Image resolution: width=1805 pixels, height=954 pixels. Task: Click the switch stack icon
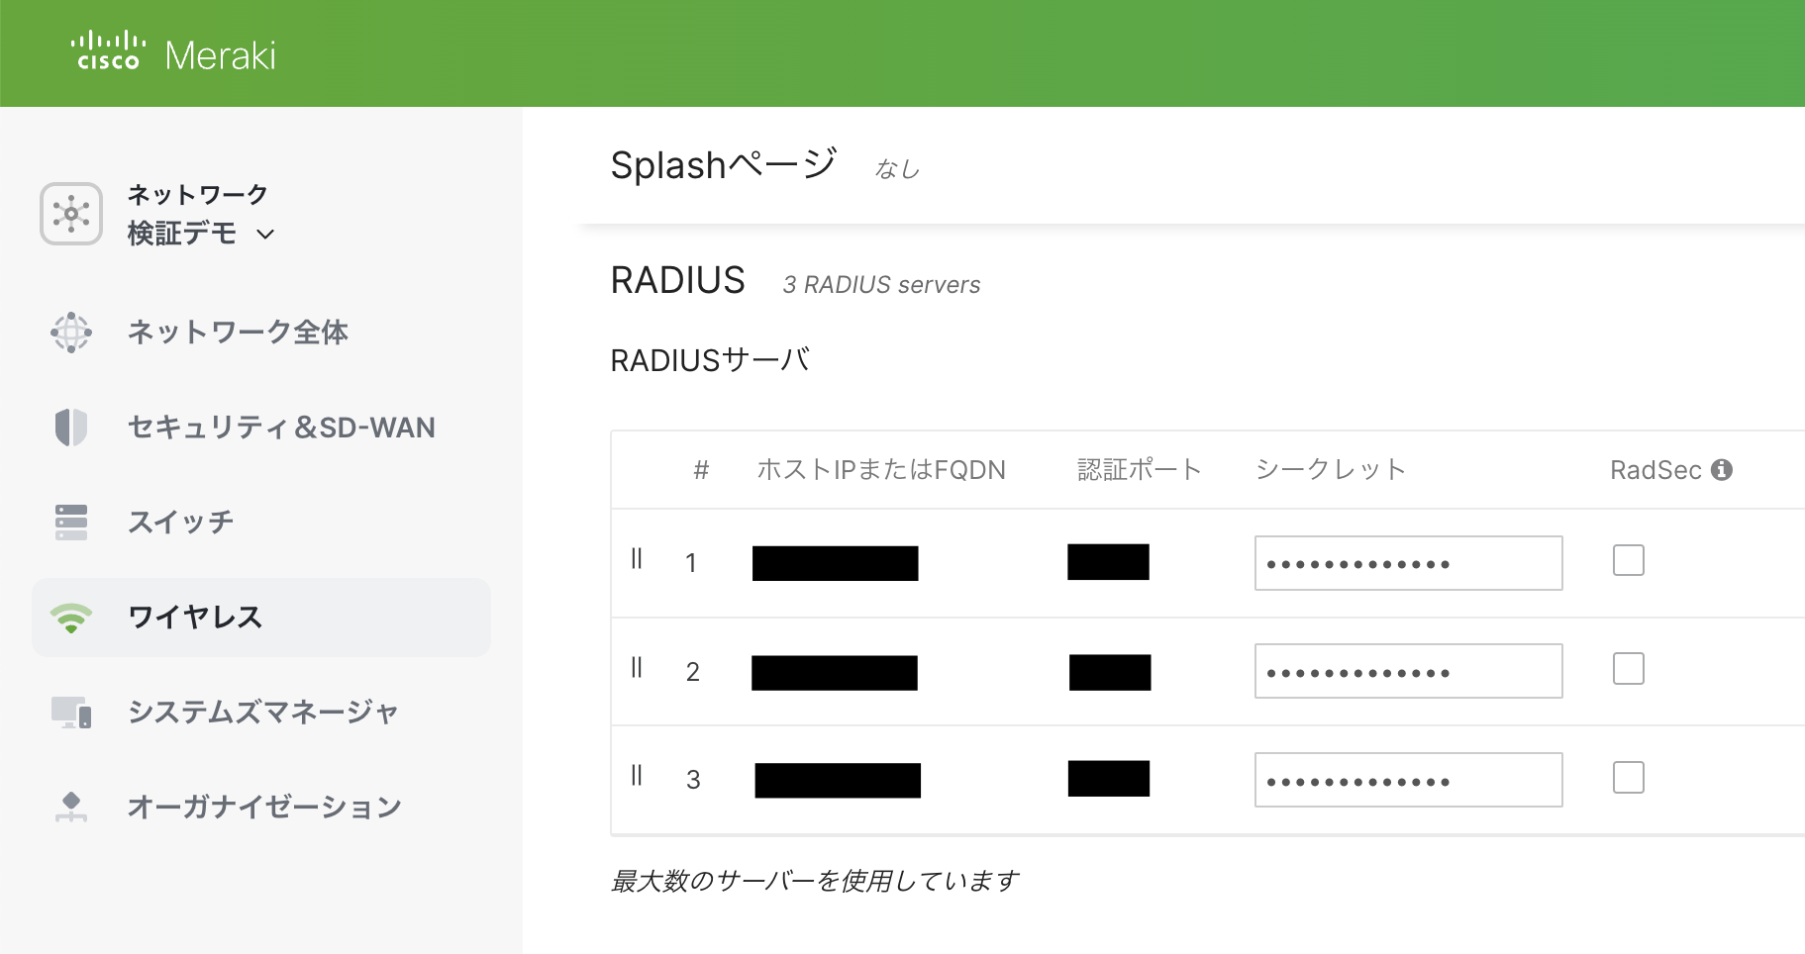(71, 523)
